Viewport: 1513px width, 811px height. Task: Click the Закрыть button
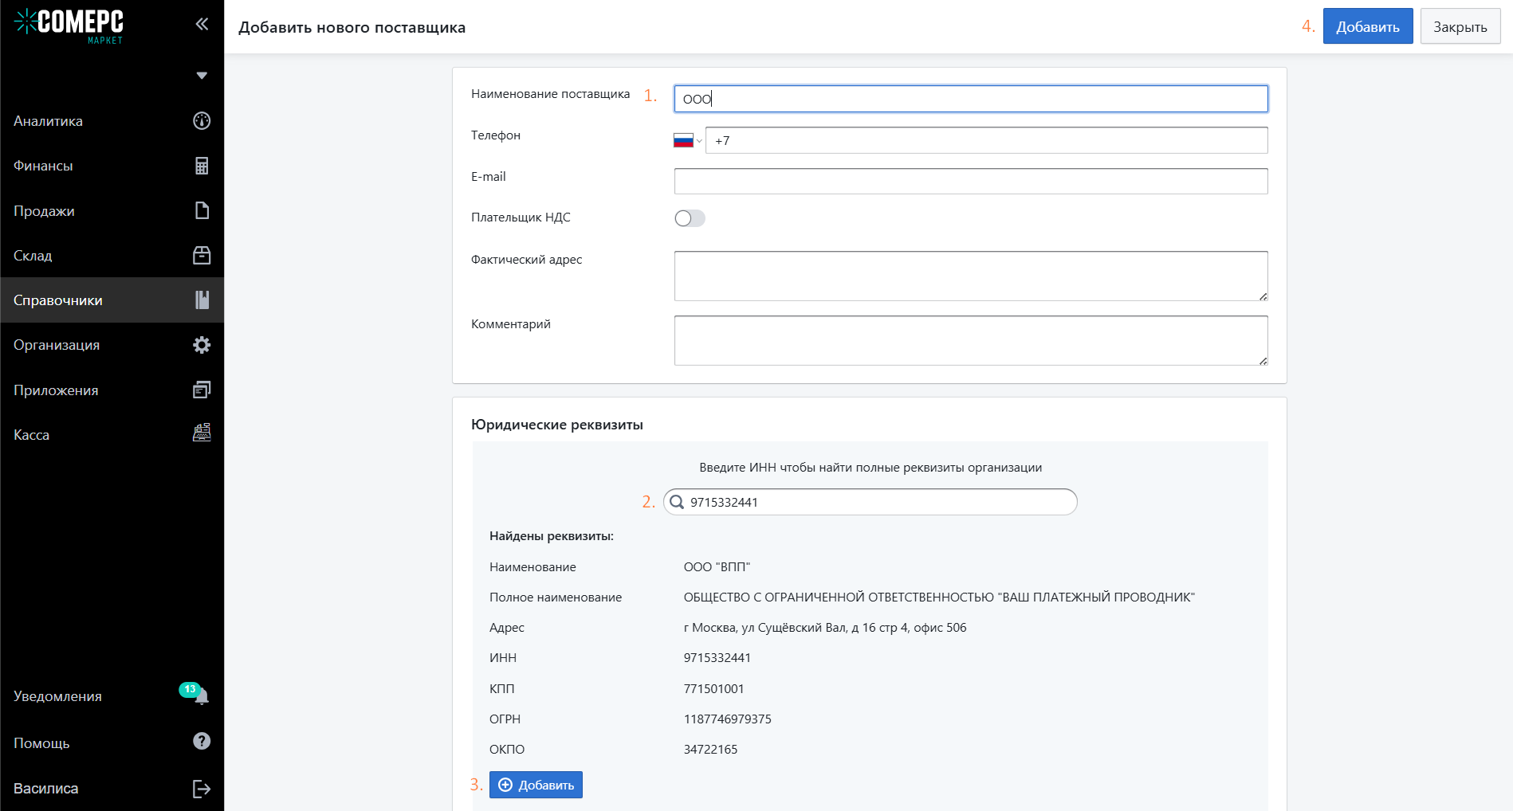click(x=1460, y=26)
